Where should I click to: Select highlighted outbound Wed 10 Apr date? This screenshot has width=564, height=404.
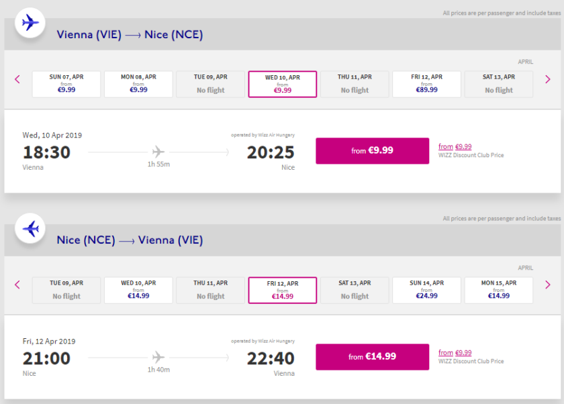(x=283, y=84)
